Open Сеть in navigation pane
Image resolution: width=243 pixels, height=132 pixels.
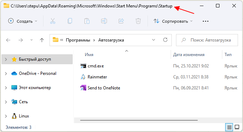23,102
